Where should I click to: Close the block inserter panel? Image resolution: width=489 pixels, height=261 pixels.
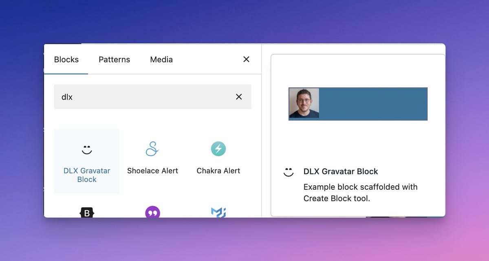point(246,59)
